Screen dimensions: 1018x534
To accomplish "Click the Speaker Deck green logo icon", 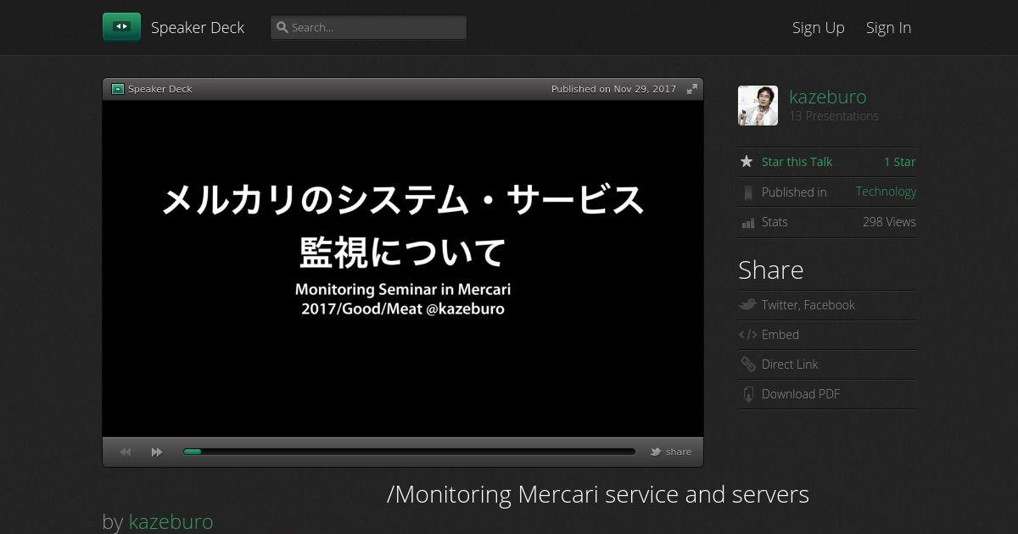I will [x=121, y=27].
